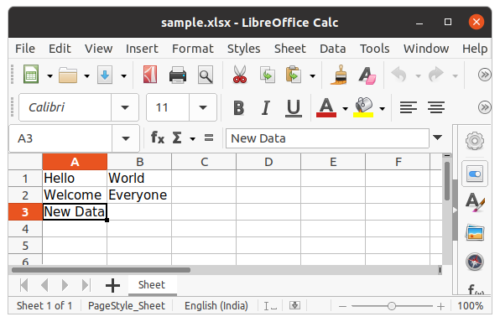Toggle Bold formatting
500x322 pixels.
click(238, 107)
